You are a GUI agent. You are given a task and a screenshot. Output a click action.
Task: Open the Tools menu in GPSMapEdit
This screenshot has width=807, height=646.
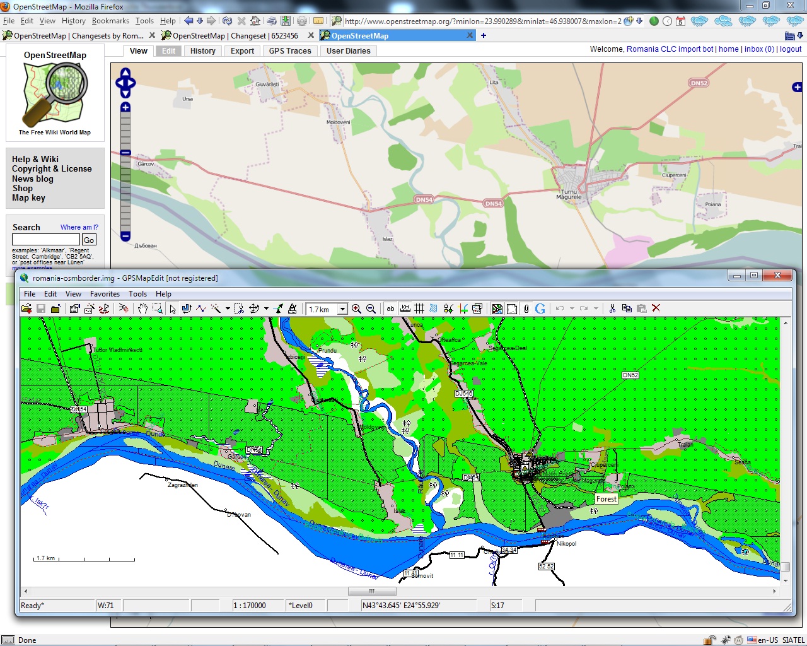point(137,294)
